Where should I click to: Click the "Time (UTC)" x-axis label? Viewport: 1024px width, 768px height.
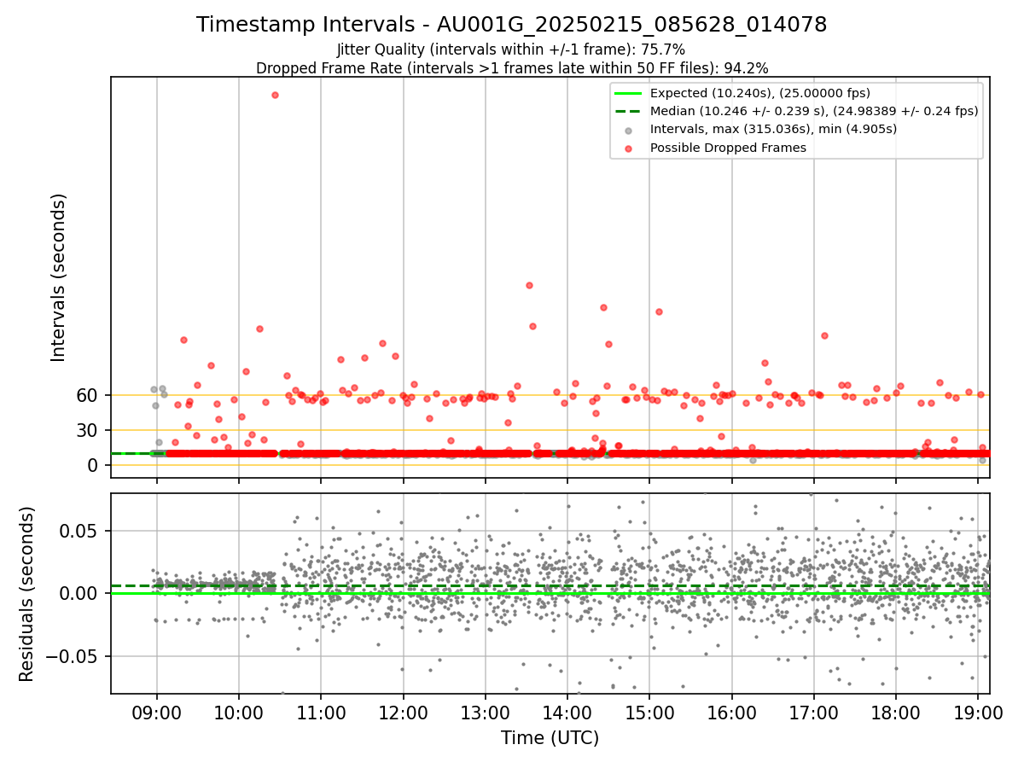(550, 737)
